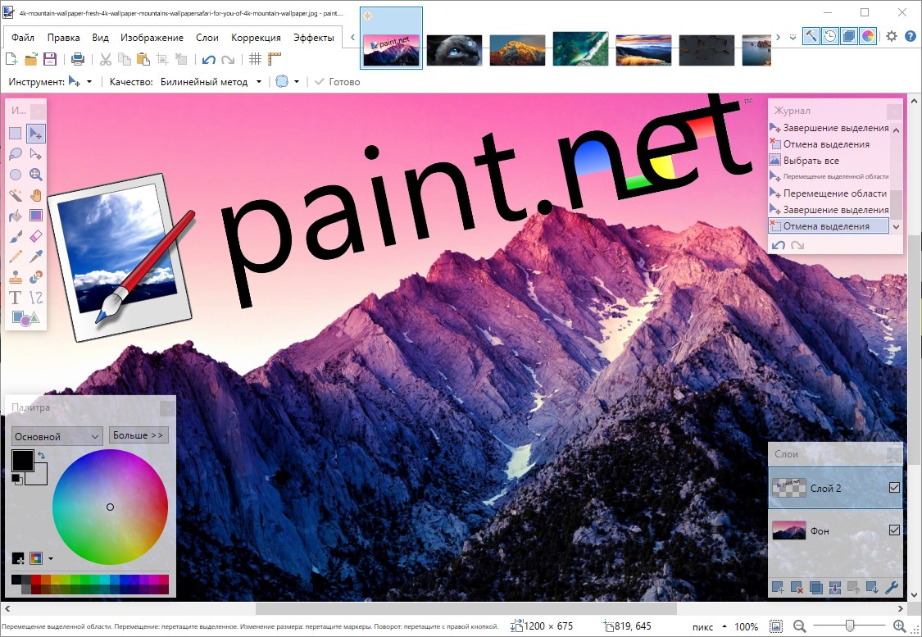Screen dimensions: 922x637
Task: Move layer down icon
Action: coord(873,587)
